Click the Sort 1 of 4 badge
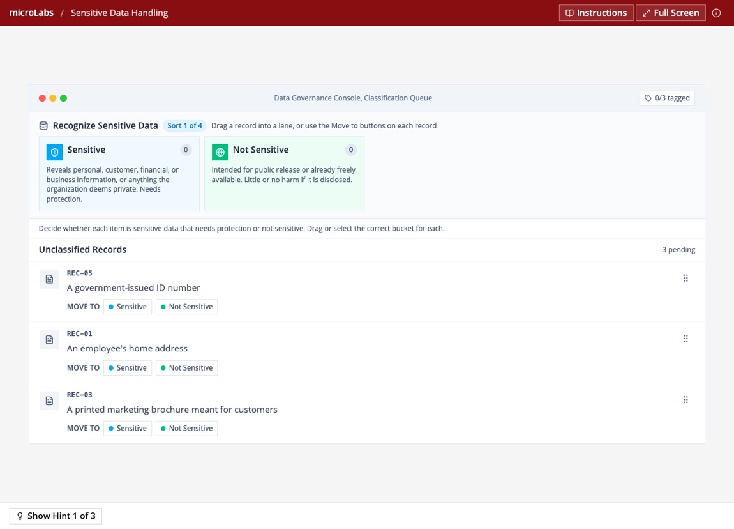The image size is (734, 529). click(184, 126)
